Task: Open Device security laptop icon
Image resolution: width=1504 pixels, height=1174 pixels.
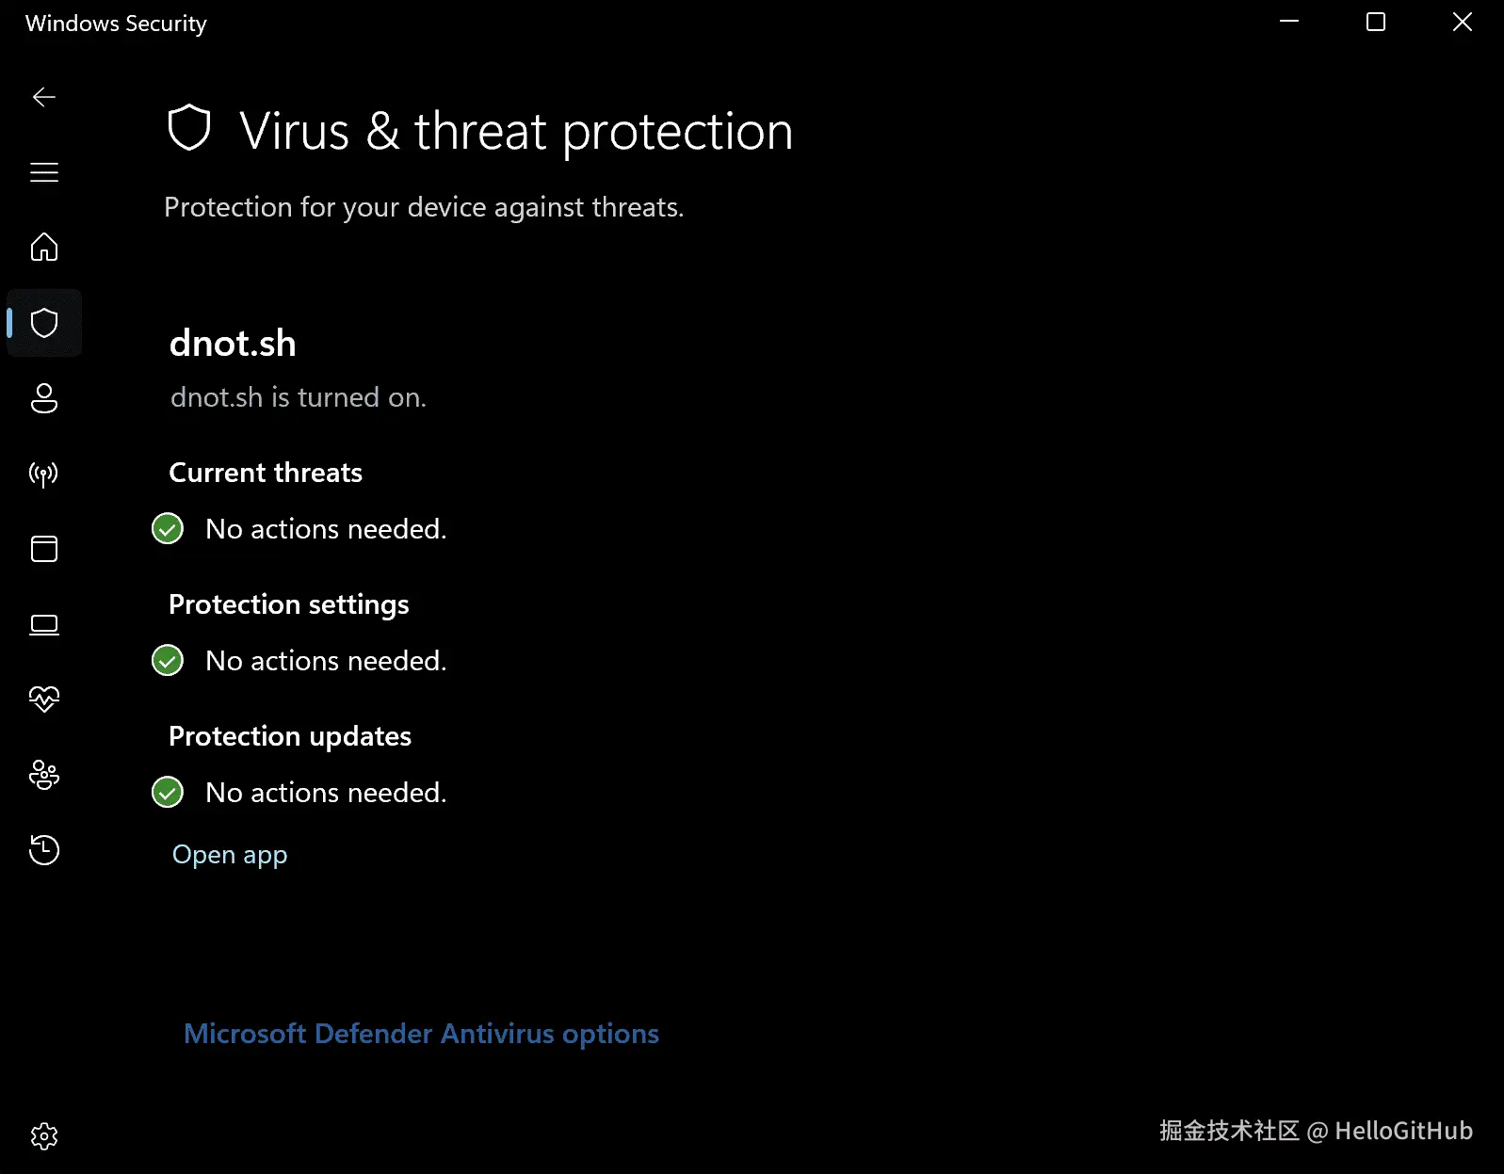Action: [x=44, y=624]
